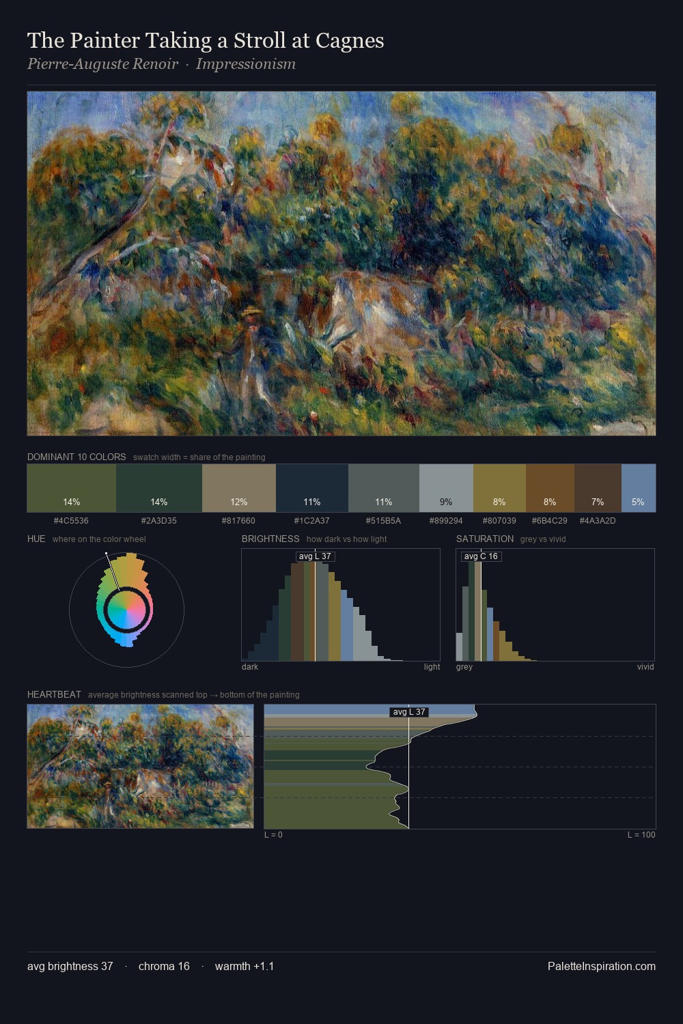Click the hue color wheel center

point(126,610)
